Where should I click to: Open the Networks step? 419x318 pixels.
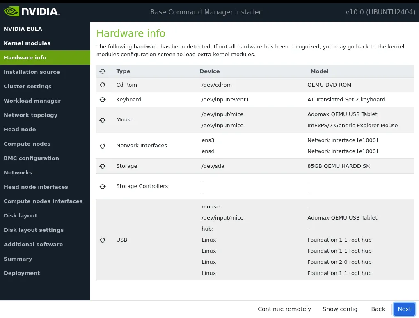pos(45,173)
